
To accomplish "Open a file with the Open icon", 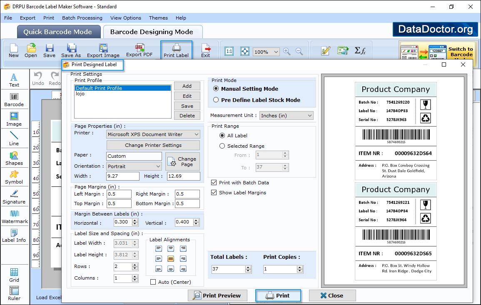I will [31, 51].
